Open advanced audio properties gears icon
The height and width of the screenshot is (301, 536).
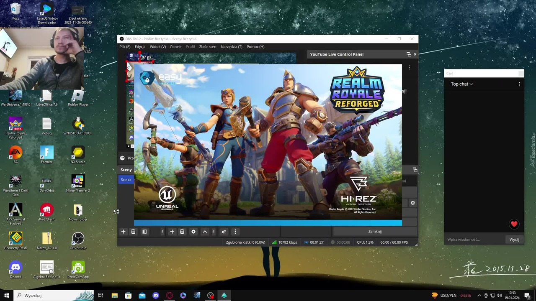(x=224, y=232)
